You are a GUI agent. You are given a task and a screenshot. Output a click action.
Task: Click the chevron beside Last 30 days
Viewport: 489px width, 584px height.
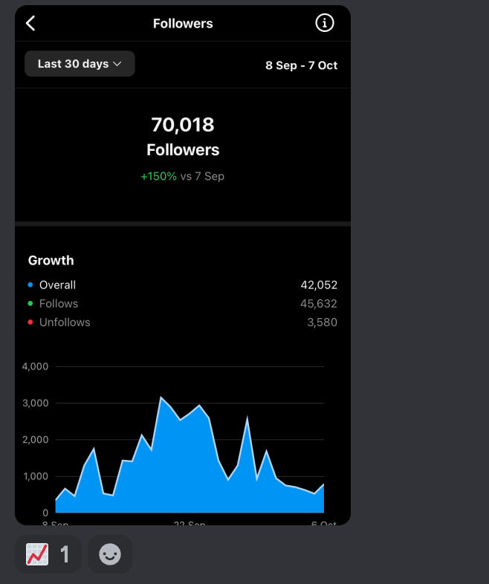[x=117, y=64]
